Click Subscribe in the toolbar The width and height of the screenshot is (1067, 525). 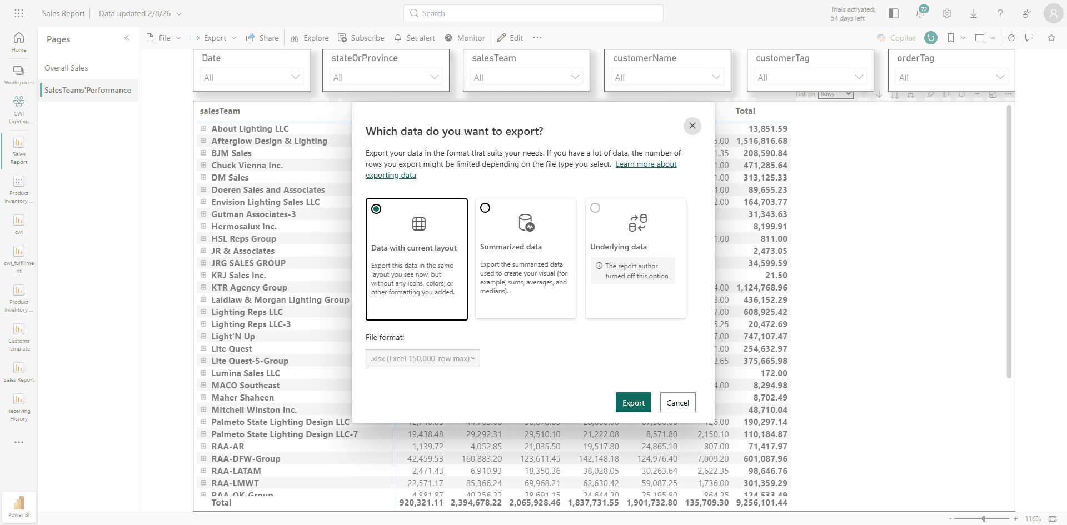coord(361,38)
